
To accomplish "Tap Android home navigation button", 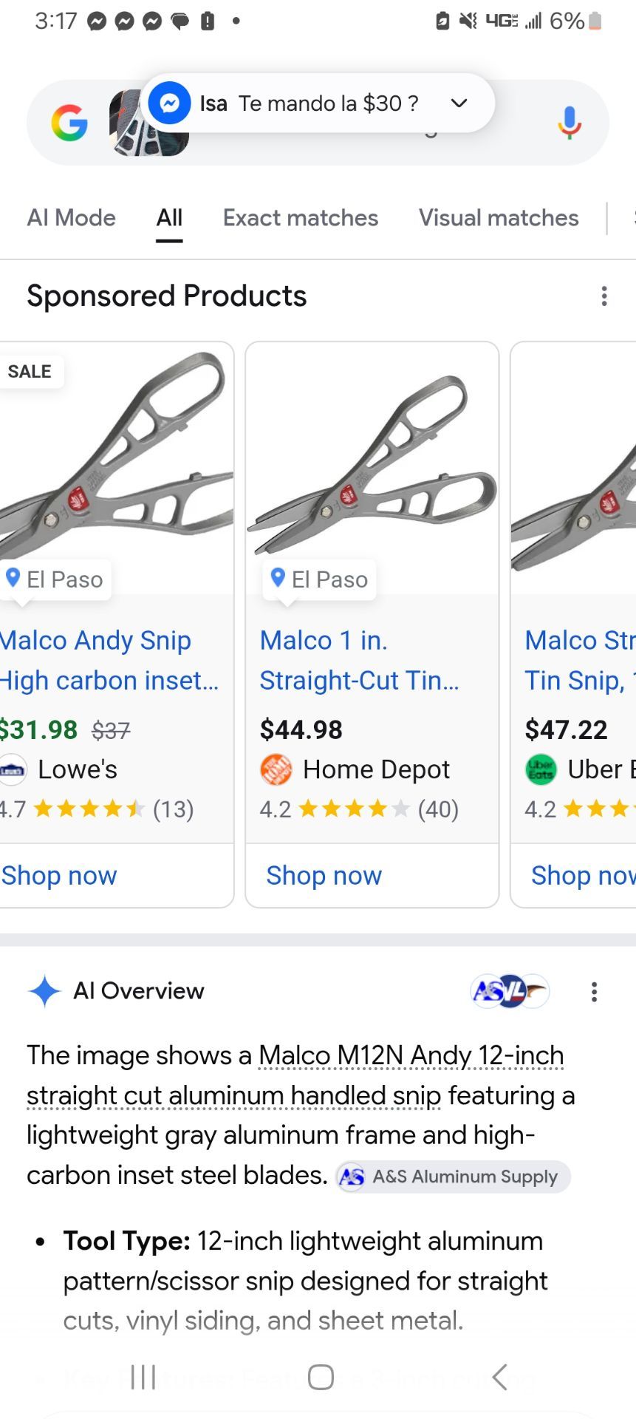I will click(x=321, y=1377).
